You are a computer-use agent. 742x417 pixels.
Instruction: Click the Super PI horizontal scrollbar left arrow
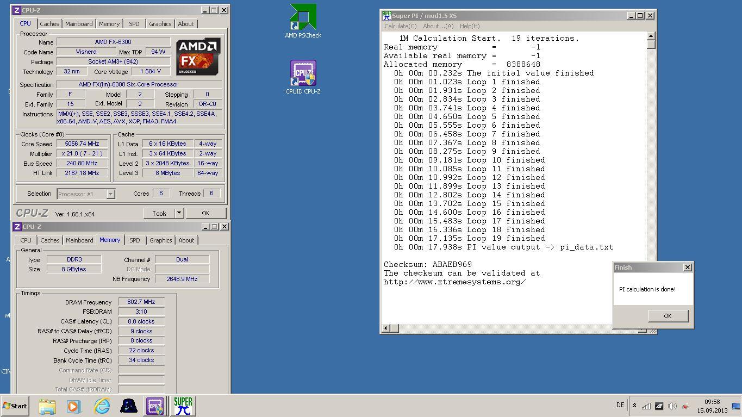pos(386,328)
